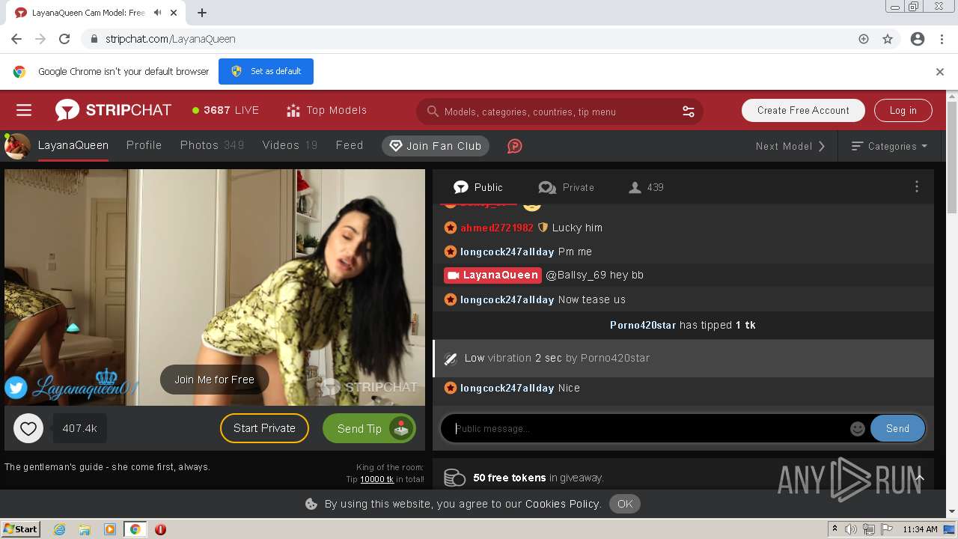Mute the tab audio speaker icon

[158, 13]
